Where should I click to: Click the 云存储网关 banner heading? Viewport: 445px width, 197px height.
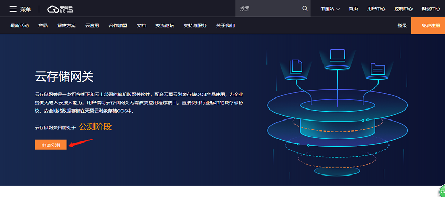point(64,76)
